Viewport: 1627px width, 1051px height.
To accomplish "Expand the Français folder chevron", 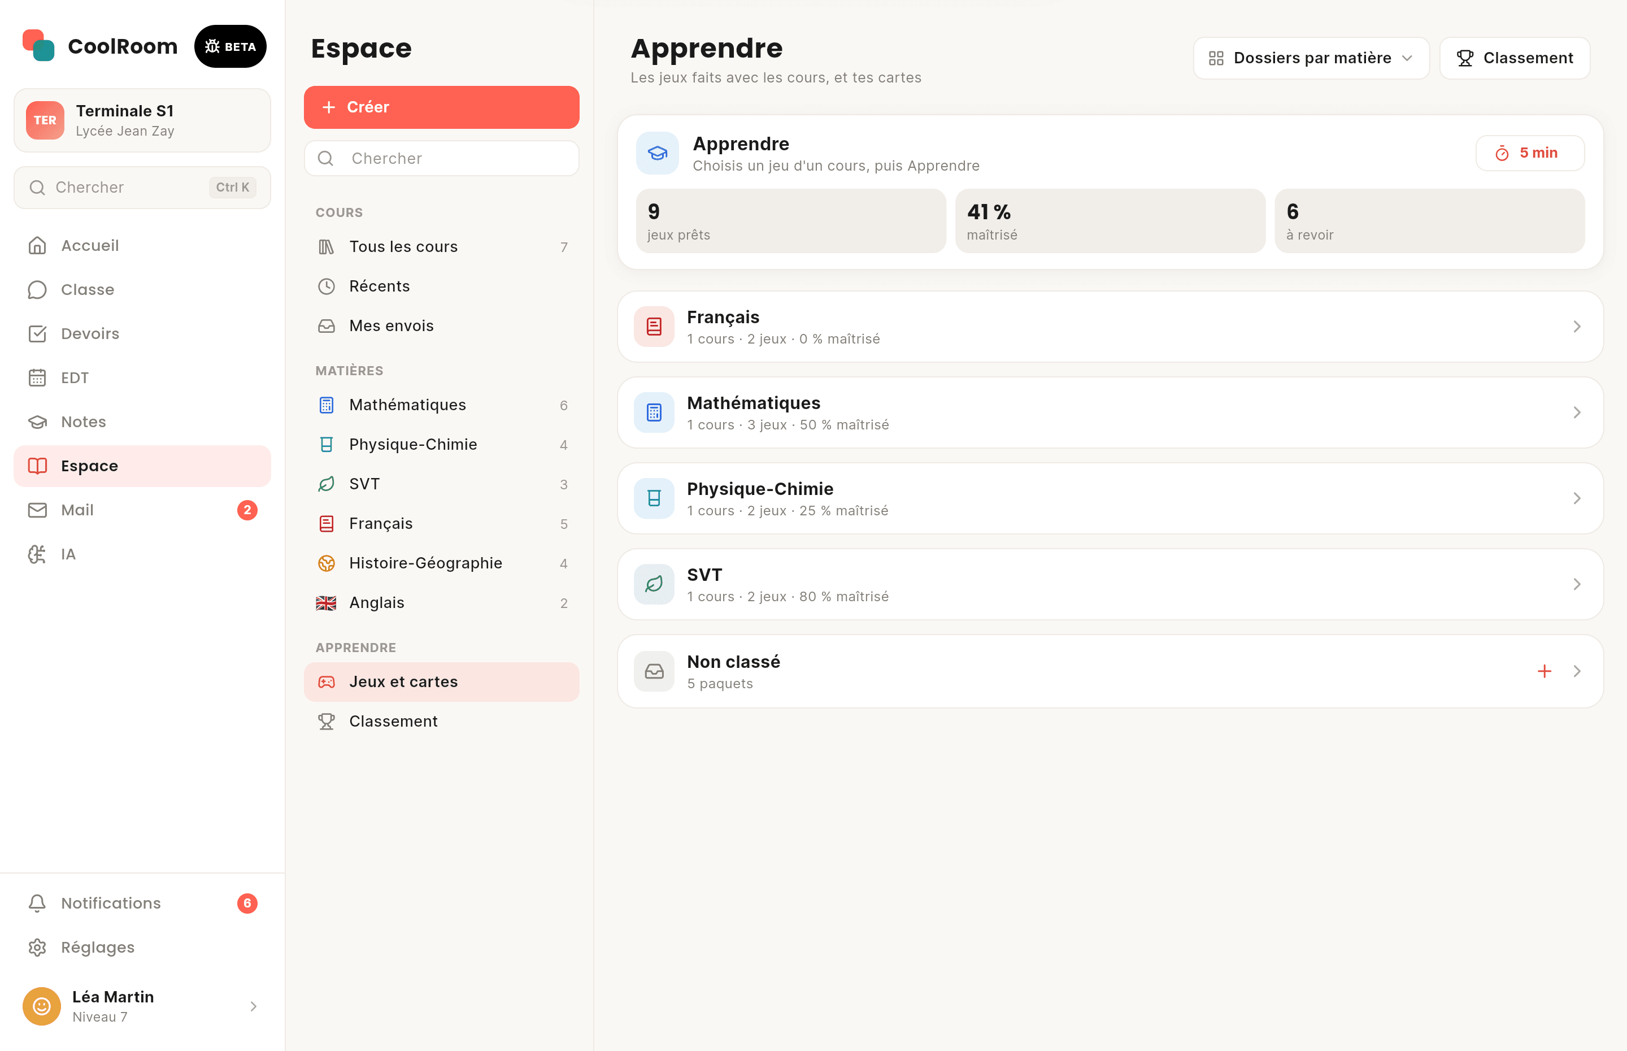I will (1577, 326).
